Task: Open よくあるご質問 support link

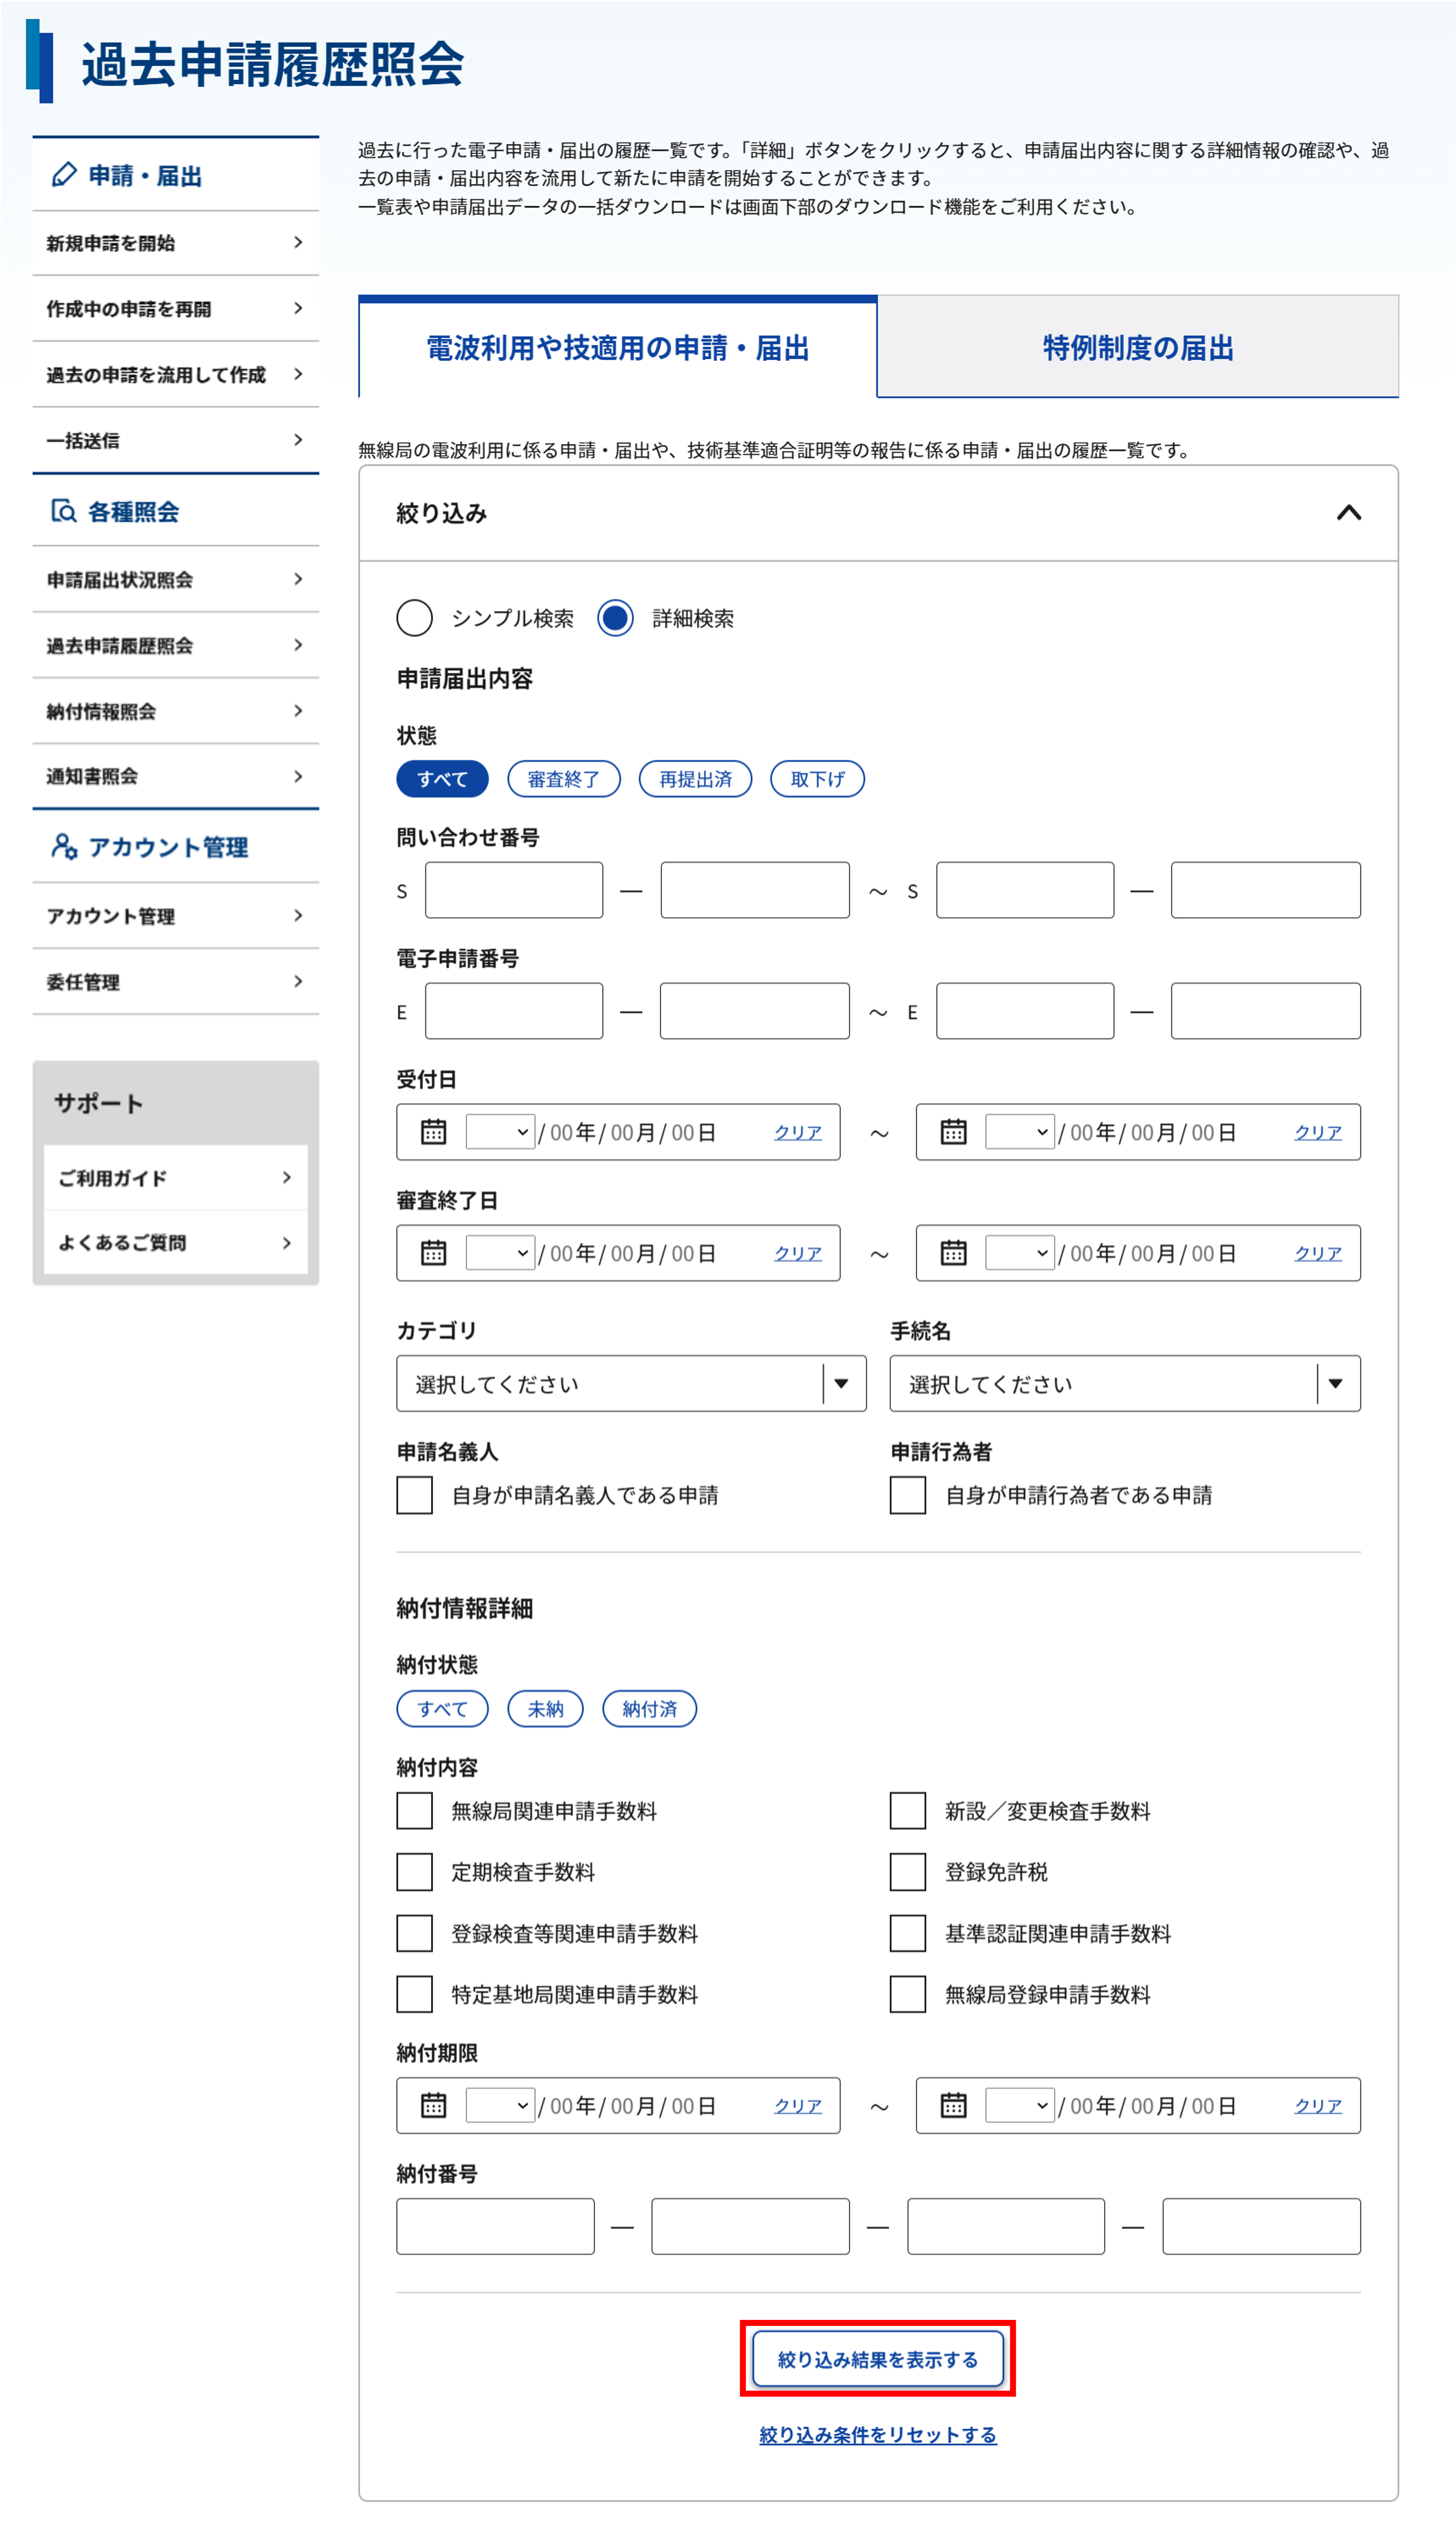Action: (x=176, y=1242)
